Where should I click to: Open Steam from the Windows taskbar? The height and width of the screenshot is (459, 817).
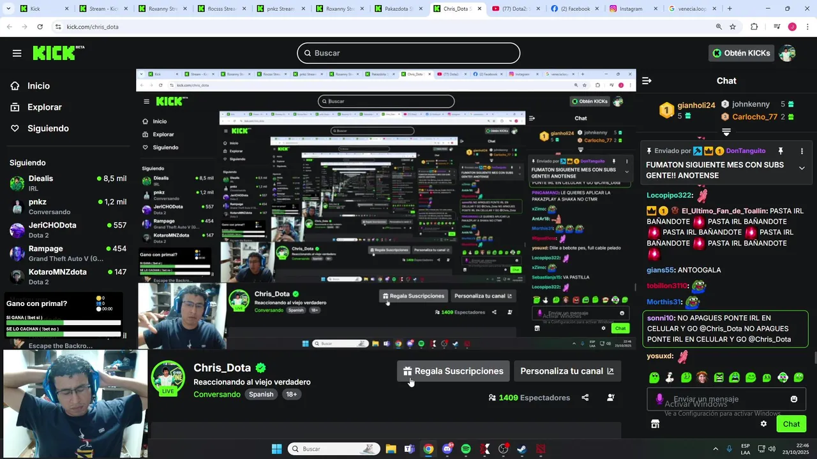522,449
